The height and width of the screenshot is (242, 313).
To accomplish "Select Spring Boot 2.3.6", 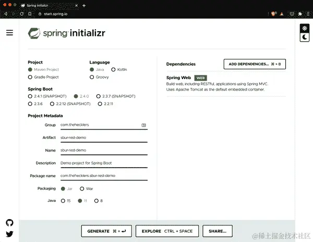I will coord(35,104).
